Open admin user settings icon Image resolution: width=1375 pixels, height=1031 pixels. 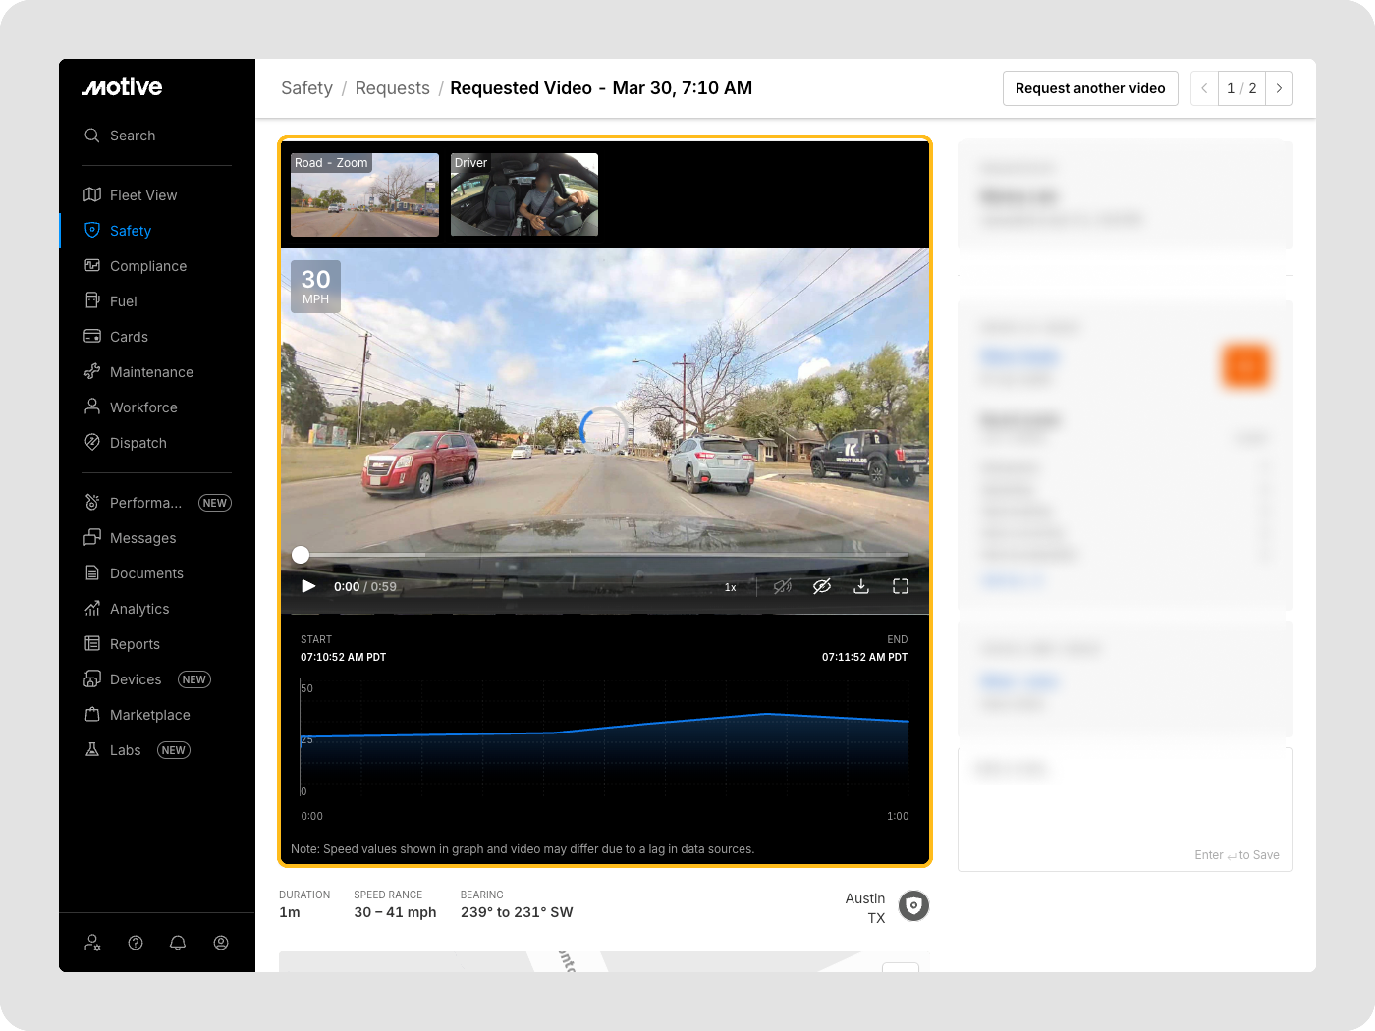click(93, 943)
